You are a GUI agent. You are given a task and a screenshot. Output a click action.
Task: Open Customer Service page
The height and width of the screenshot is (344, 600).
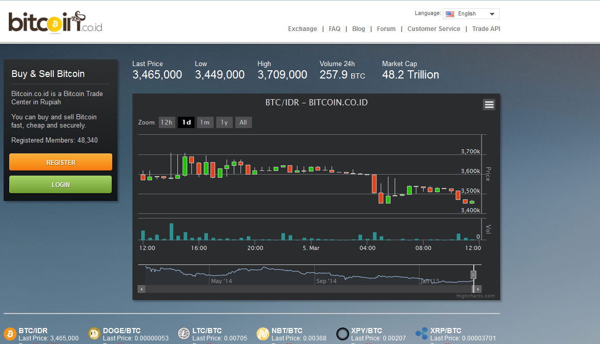pyautogui.click(x=433, y=29)
